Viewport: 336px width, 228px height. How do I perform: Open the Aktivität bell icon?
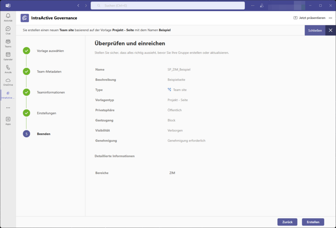pos(8,16)
